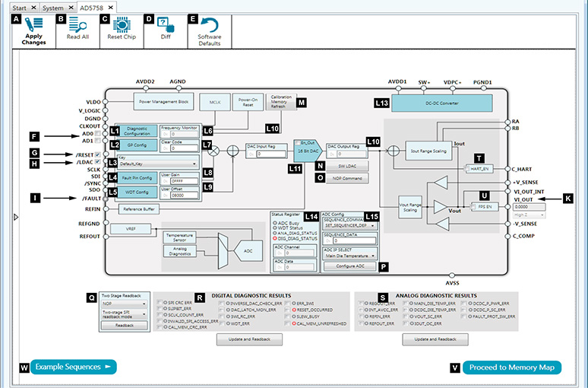Click the Read All icon
The width and height of the screenshot is (588, 388).
point(77,25)
